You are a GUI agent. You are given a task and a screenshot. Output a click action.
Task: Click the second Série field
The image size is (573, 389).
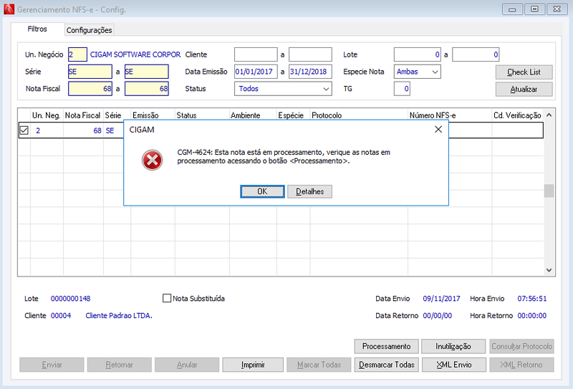tap(147, 72)
